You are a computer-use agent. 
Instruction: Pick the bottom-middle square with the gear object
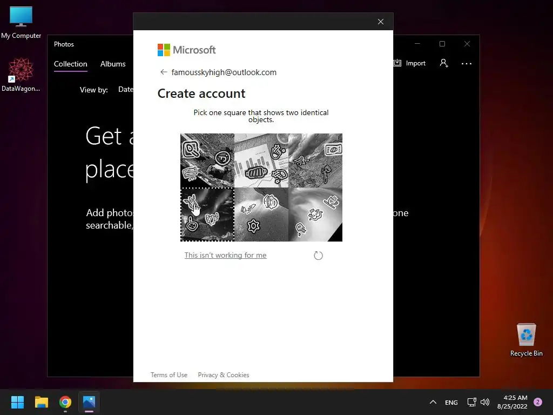[261, 215]
